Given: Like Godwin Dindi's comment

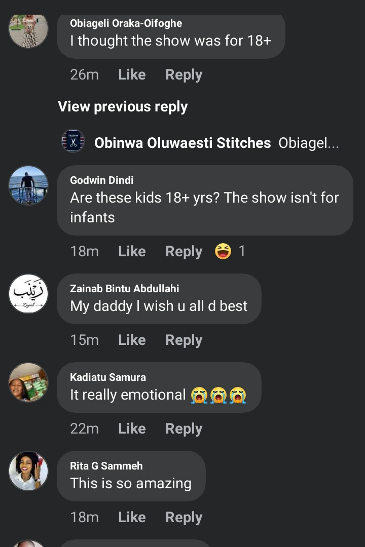Looking at the screenshot, I should tap(132, 252).
